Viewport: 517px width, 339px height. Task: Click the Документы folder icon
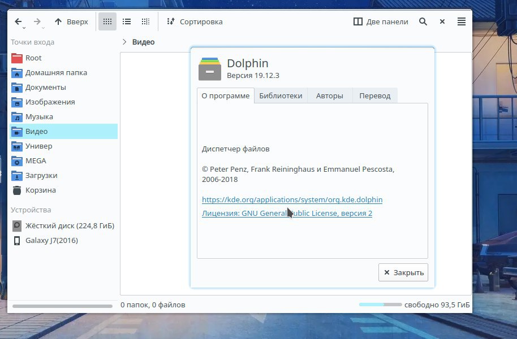coord(17,88)
